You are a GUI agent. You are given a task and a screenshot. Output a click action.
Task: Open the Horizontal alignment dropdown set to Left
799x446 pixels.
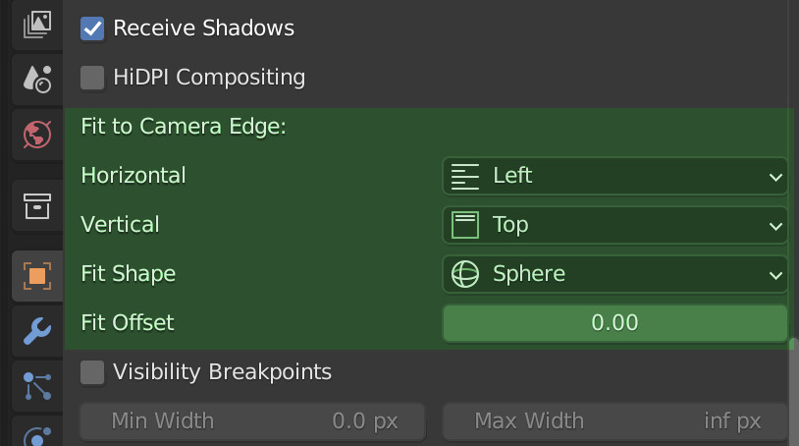(x=615, y=176)
